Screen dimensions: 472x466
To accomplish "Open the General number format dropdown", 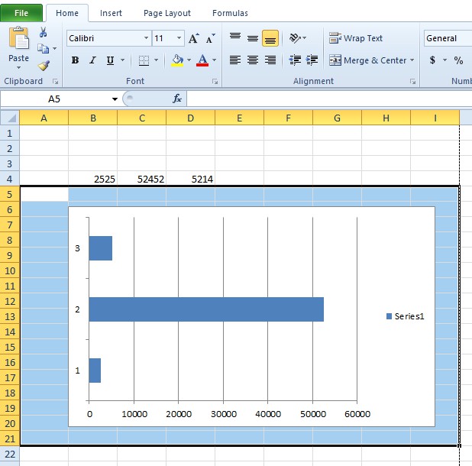I will [447, 38].
